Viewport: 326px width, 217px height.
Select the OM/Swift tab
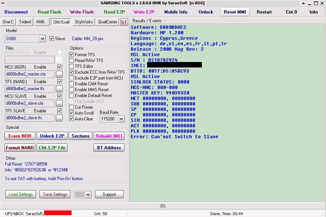(x=62, y=22)
